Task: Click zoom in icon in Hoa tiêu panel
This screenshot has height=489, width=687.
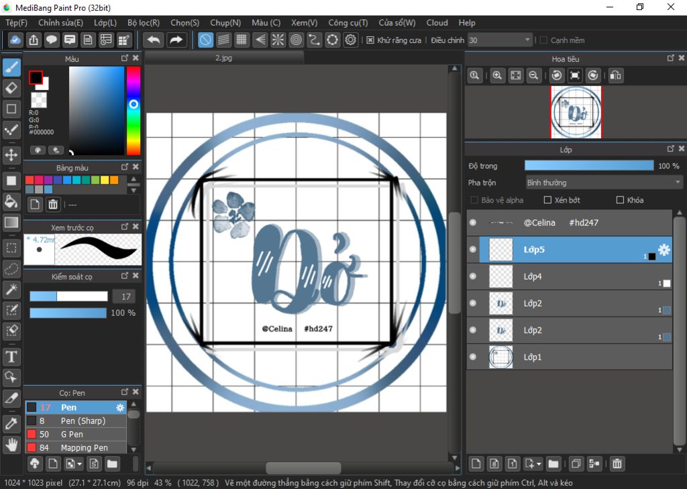Action: [497, 75]
